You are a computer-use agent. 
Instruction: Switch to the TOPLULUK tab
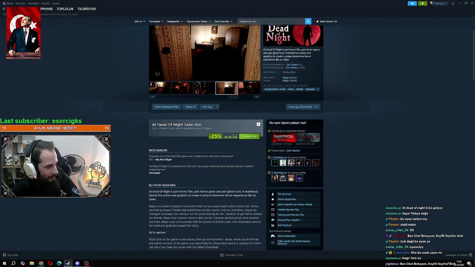click(x=65, y=9)
